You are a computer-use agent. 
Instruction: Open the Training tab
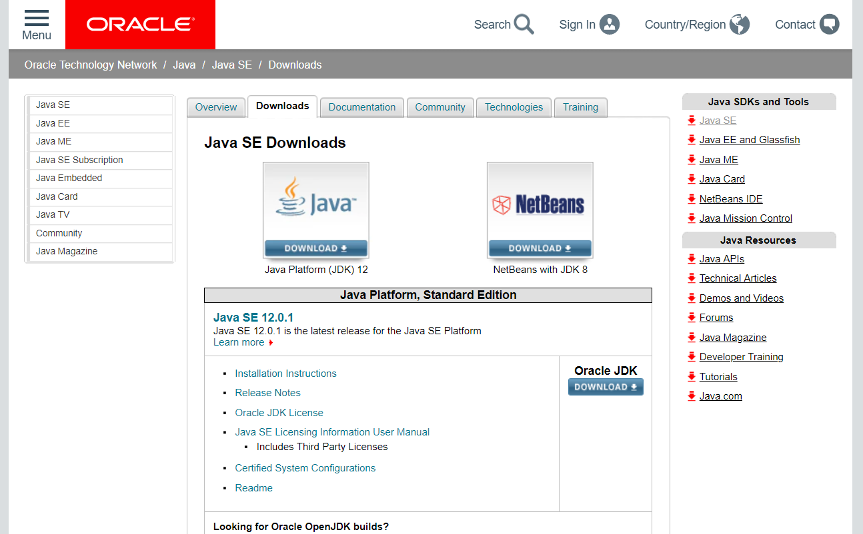pyautogui.click(x=580, y=107)
